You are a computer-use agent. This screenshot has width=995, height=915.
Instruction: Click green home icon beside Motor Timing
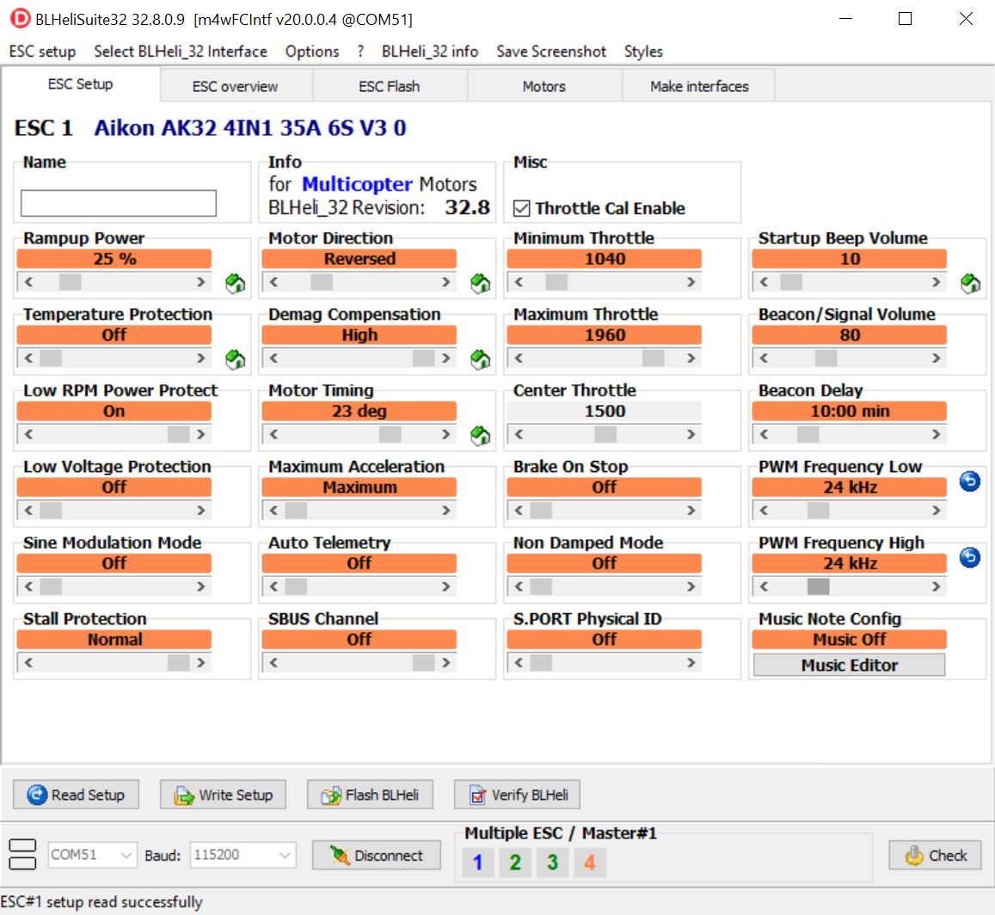click(481, 435)
